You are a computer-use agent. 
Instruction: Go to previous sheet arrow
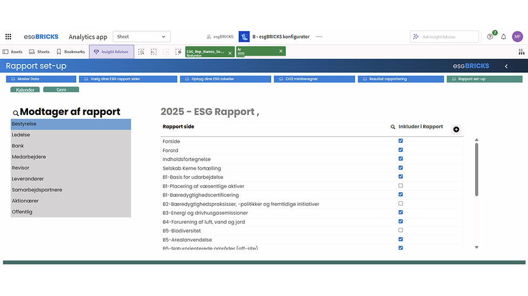click(506, 66)
